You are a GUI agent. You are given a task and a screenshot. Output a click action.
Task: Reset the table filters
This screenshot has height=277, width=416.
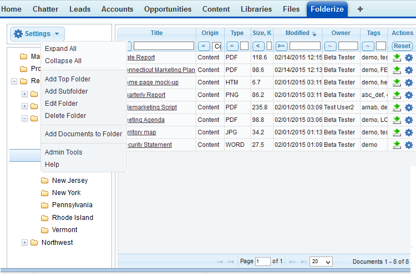click(x=402, y=46)
